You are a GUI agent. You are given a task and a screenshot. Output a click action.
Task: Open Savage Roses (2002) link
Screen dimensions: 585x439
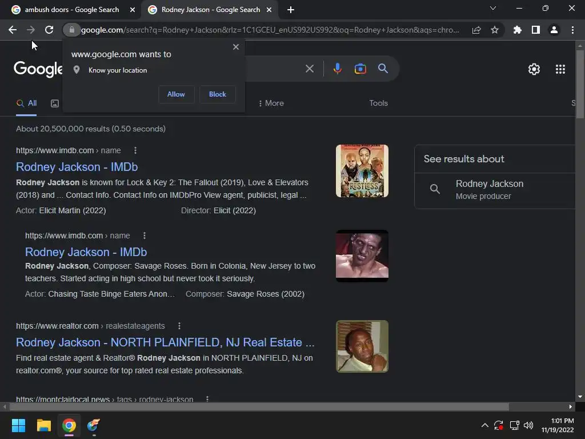pyautogui.click(x=266, y=294)
